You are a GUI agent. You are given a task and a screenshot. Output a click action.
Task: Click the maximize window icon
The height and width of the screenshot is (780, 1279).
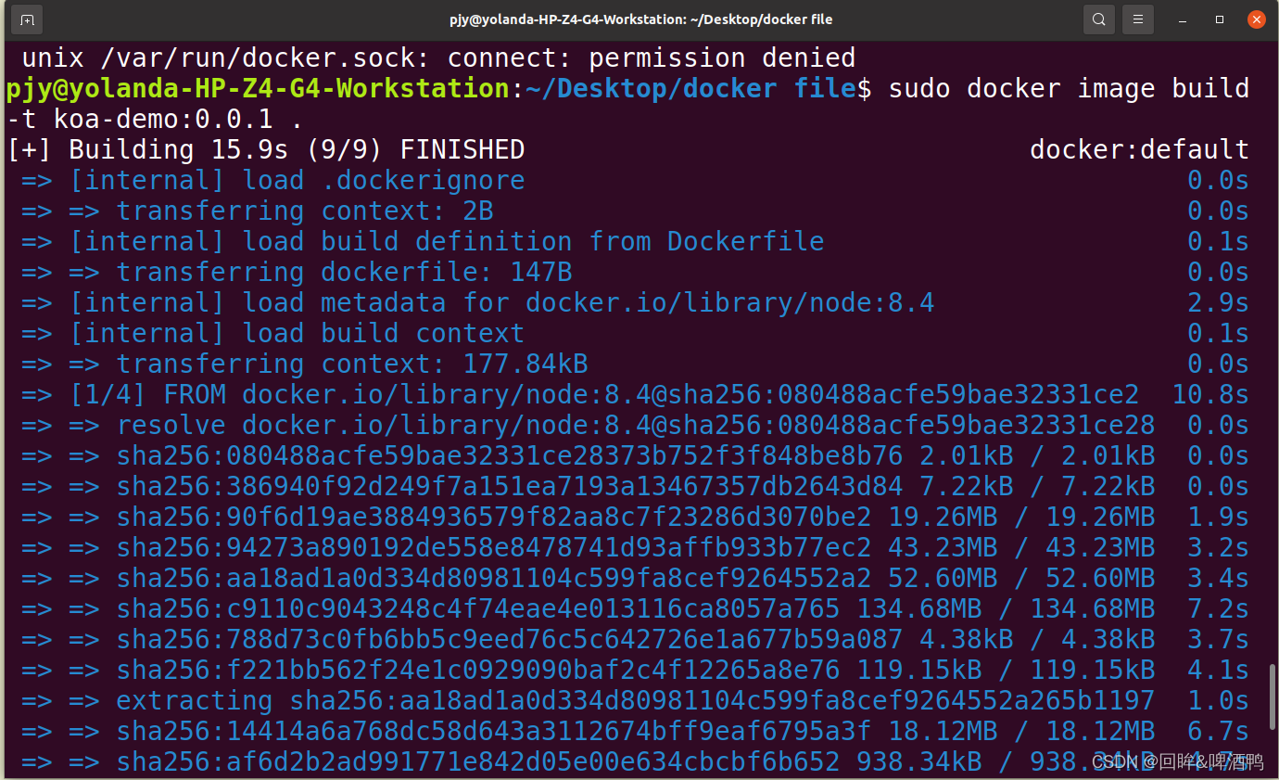click(1218, 19)
